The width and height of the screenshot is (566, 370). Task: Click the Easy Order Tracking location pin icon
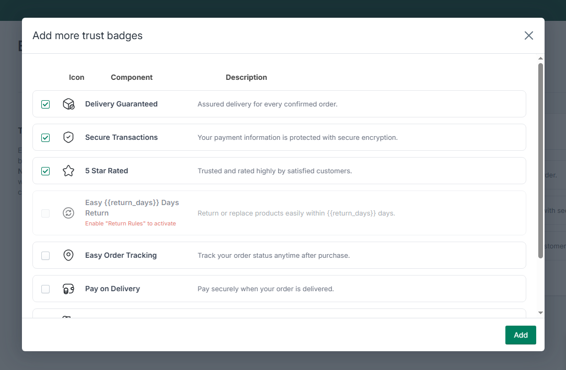68,255
